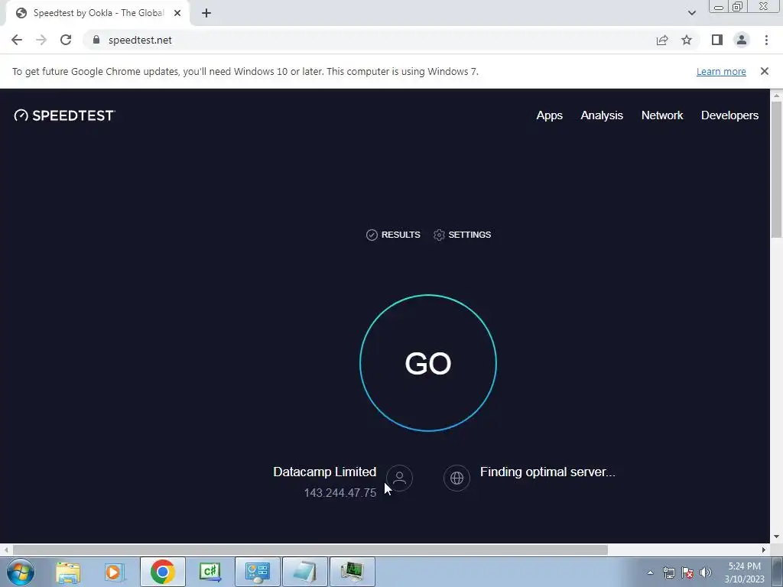Open the monitor application taskbar icon
This screenshot has height=587, width=783.
(352, 572)
